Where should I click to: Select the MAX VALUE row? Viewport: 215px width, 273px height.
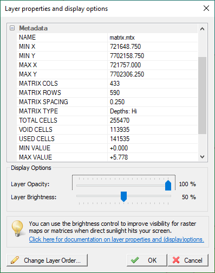pyautogui.click(x=107, y=157)
